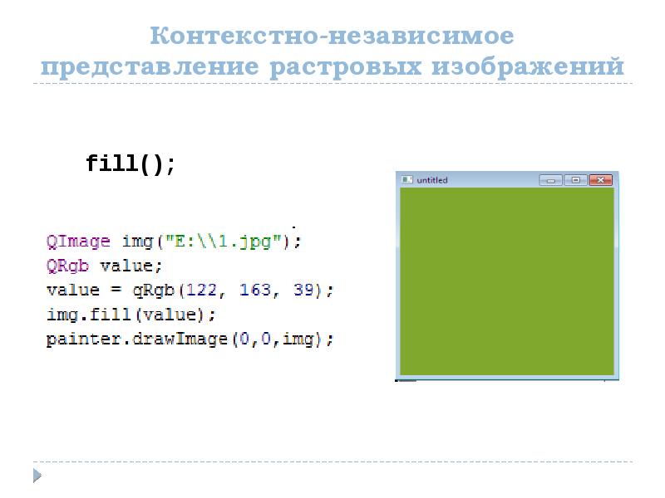Click the slide title "Контекстно-независимое"
Screen dimensions: 665x498
pos(332,35)
